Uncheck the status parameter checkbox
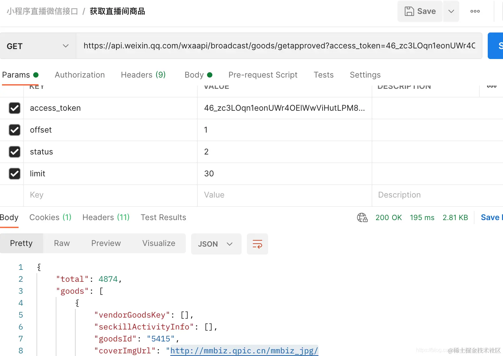 [15, 152]
